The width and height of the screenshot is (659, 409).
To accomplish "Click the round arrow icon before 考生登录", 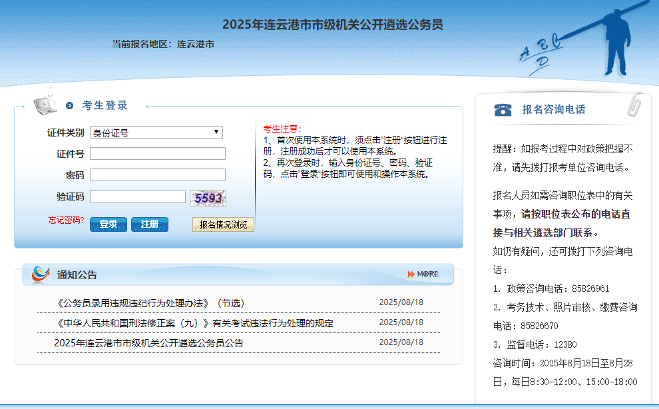I will pos(69,106).
